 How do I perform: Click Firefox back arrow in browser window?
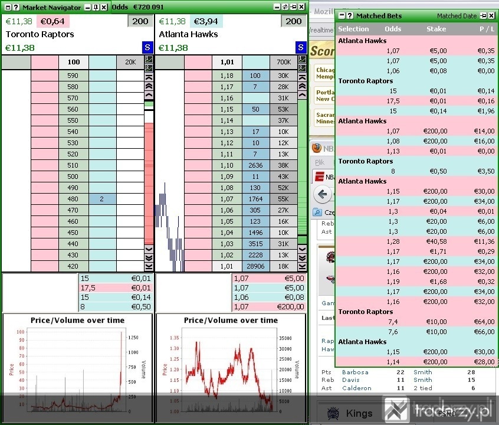click(x=323, y=194)
